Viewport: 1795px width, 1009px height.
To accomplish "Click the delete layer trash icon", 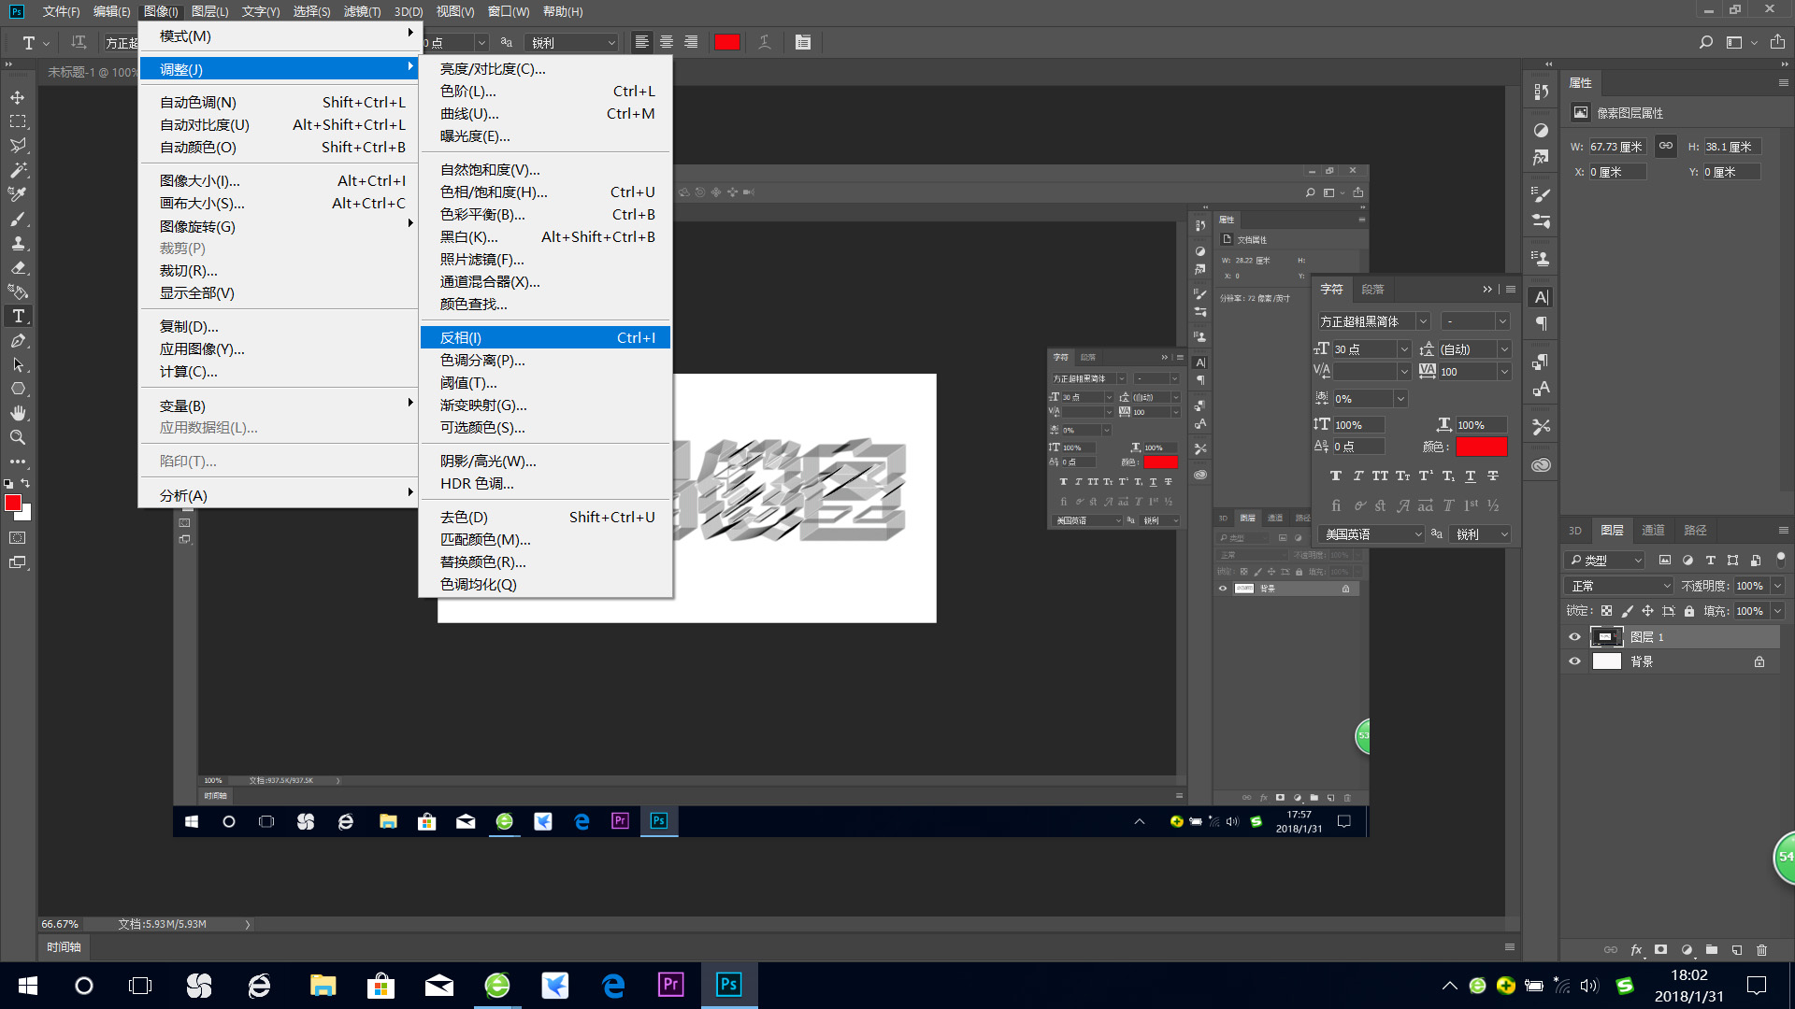I will click(1761, 950).
